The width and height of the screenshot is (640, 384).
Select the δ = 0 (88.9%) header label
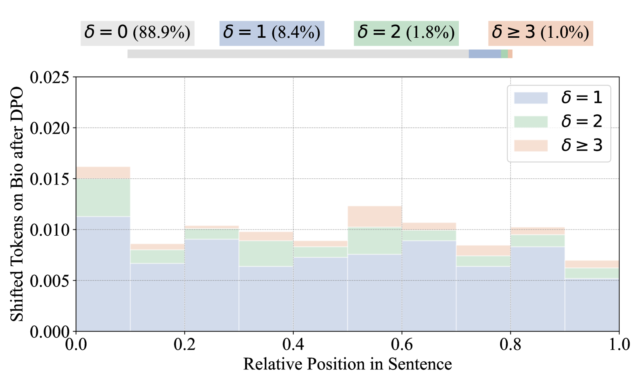[x=137, y=33]
